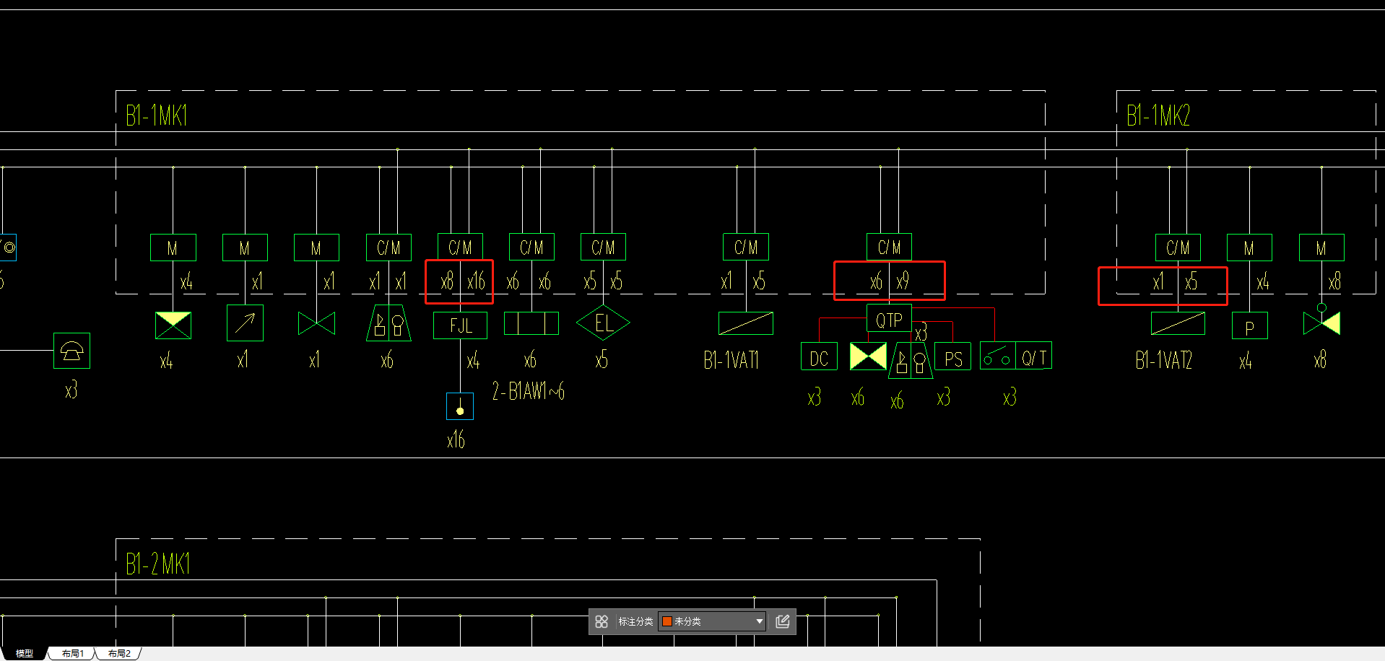
Task: Click the B1-1MK1 panel label
Action: click(157, 115)
